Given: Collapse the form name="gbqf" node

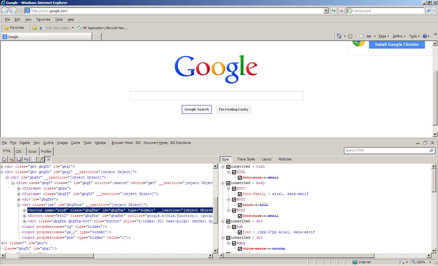Looking at the screenshot, I should point(13,183).
